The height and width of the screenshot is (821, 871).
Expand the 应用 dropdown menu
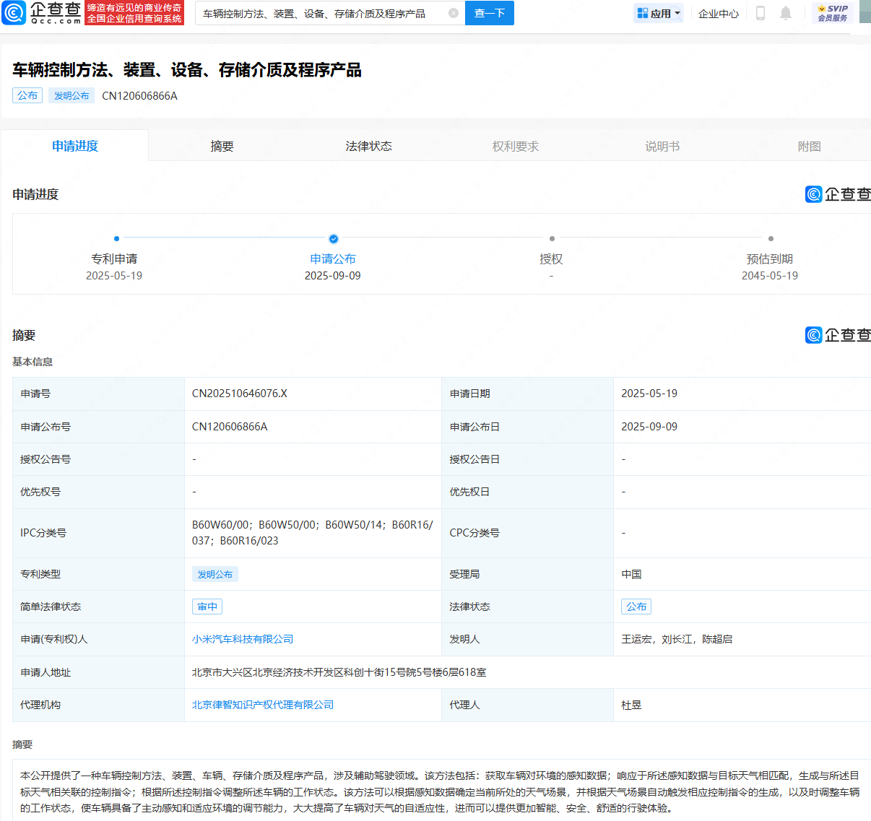pyautogui.click(x=659, y=13)
